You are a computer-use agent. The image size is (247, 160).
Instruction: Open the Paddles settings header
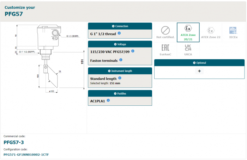[x=120, y=93]
